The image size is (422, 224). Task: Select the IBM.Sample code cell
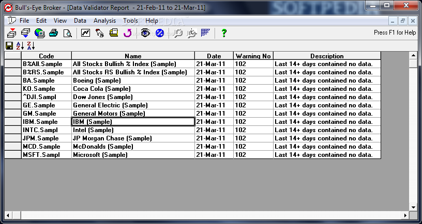(47, 122)
